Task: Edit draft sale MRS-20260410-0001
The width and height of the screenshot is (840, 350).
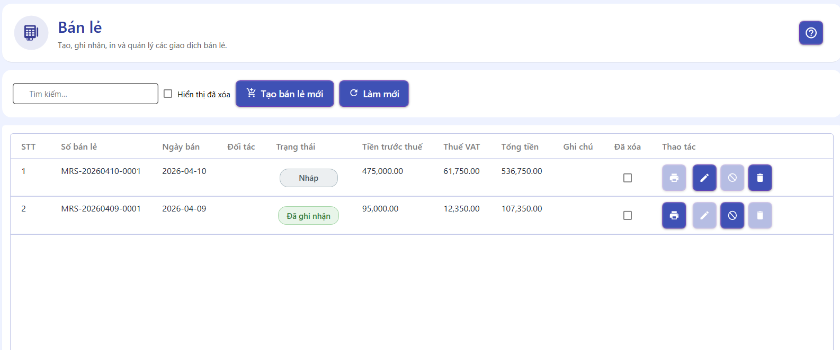Action: (x=704, y=178)
